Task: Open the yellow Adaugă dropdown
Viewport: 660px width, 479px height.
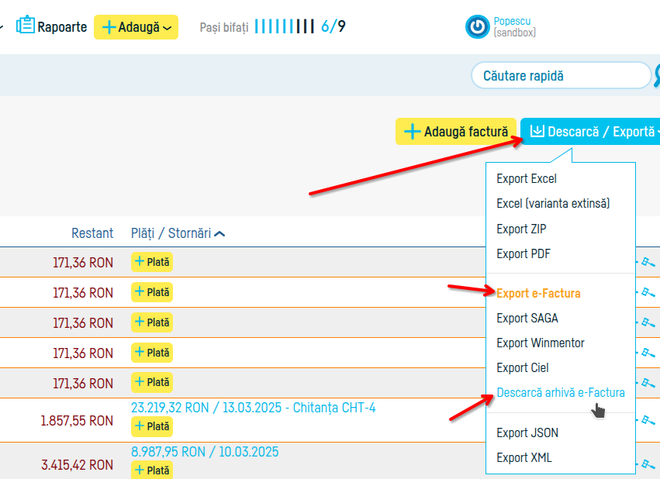Action: [x=136, y=27]
